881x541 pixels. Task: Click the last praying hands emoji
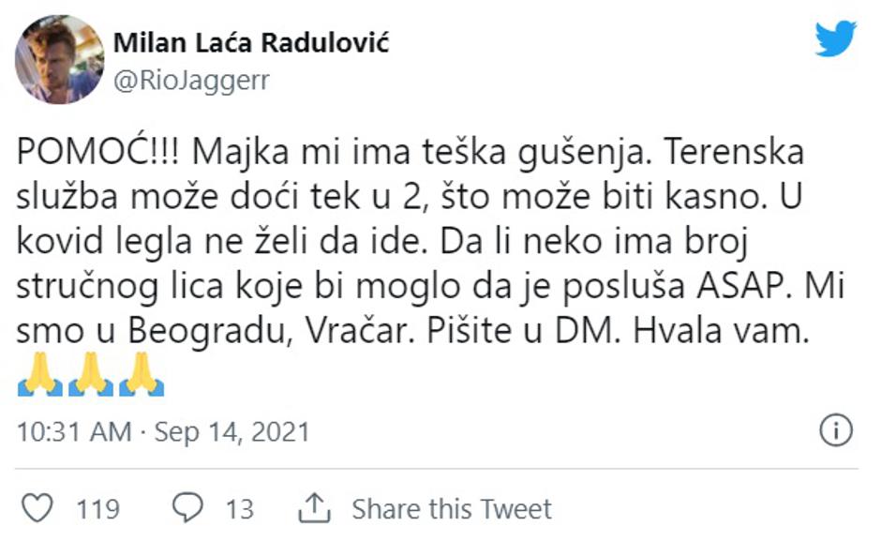142,378
